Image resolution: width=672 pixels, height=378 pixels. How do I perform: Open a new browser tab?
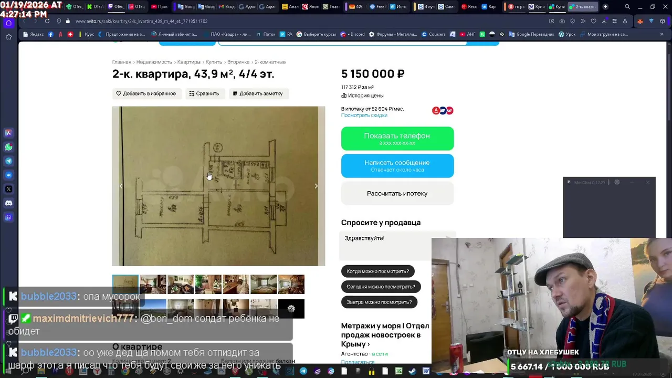pos(605,7)
